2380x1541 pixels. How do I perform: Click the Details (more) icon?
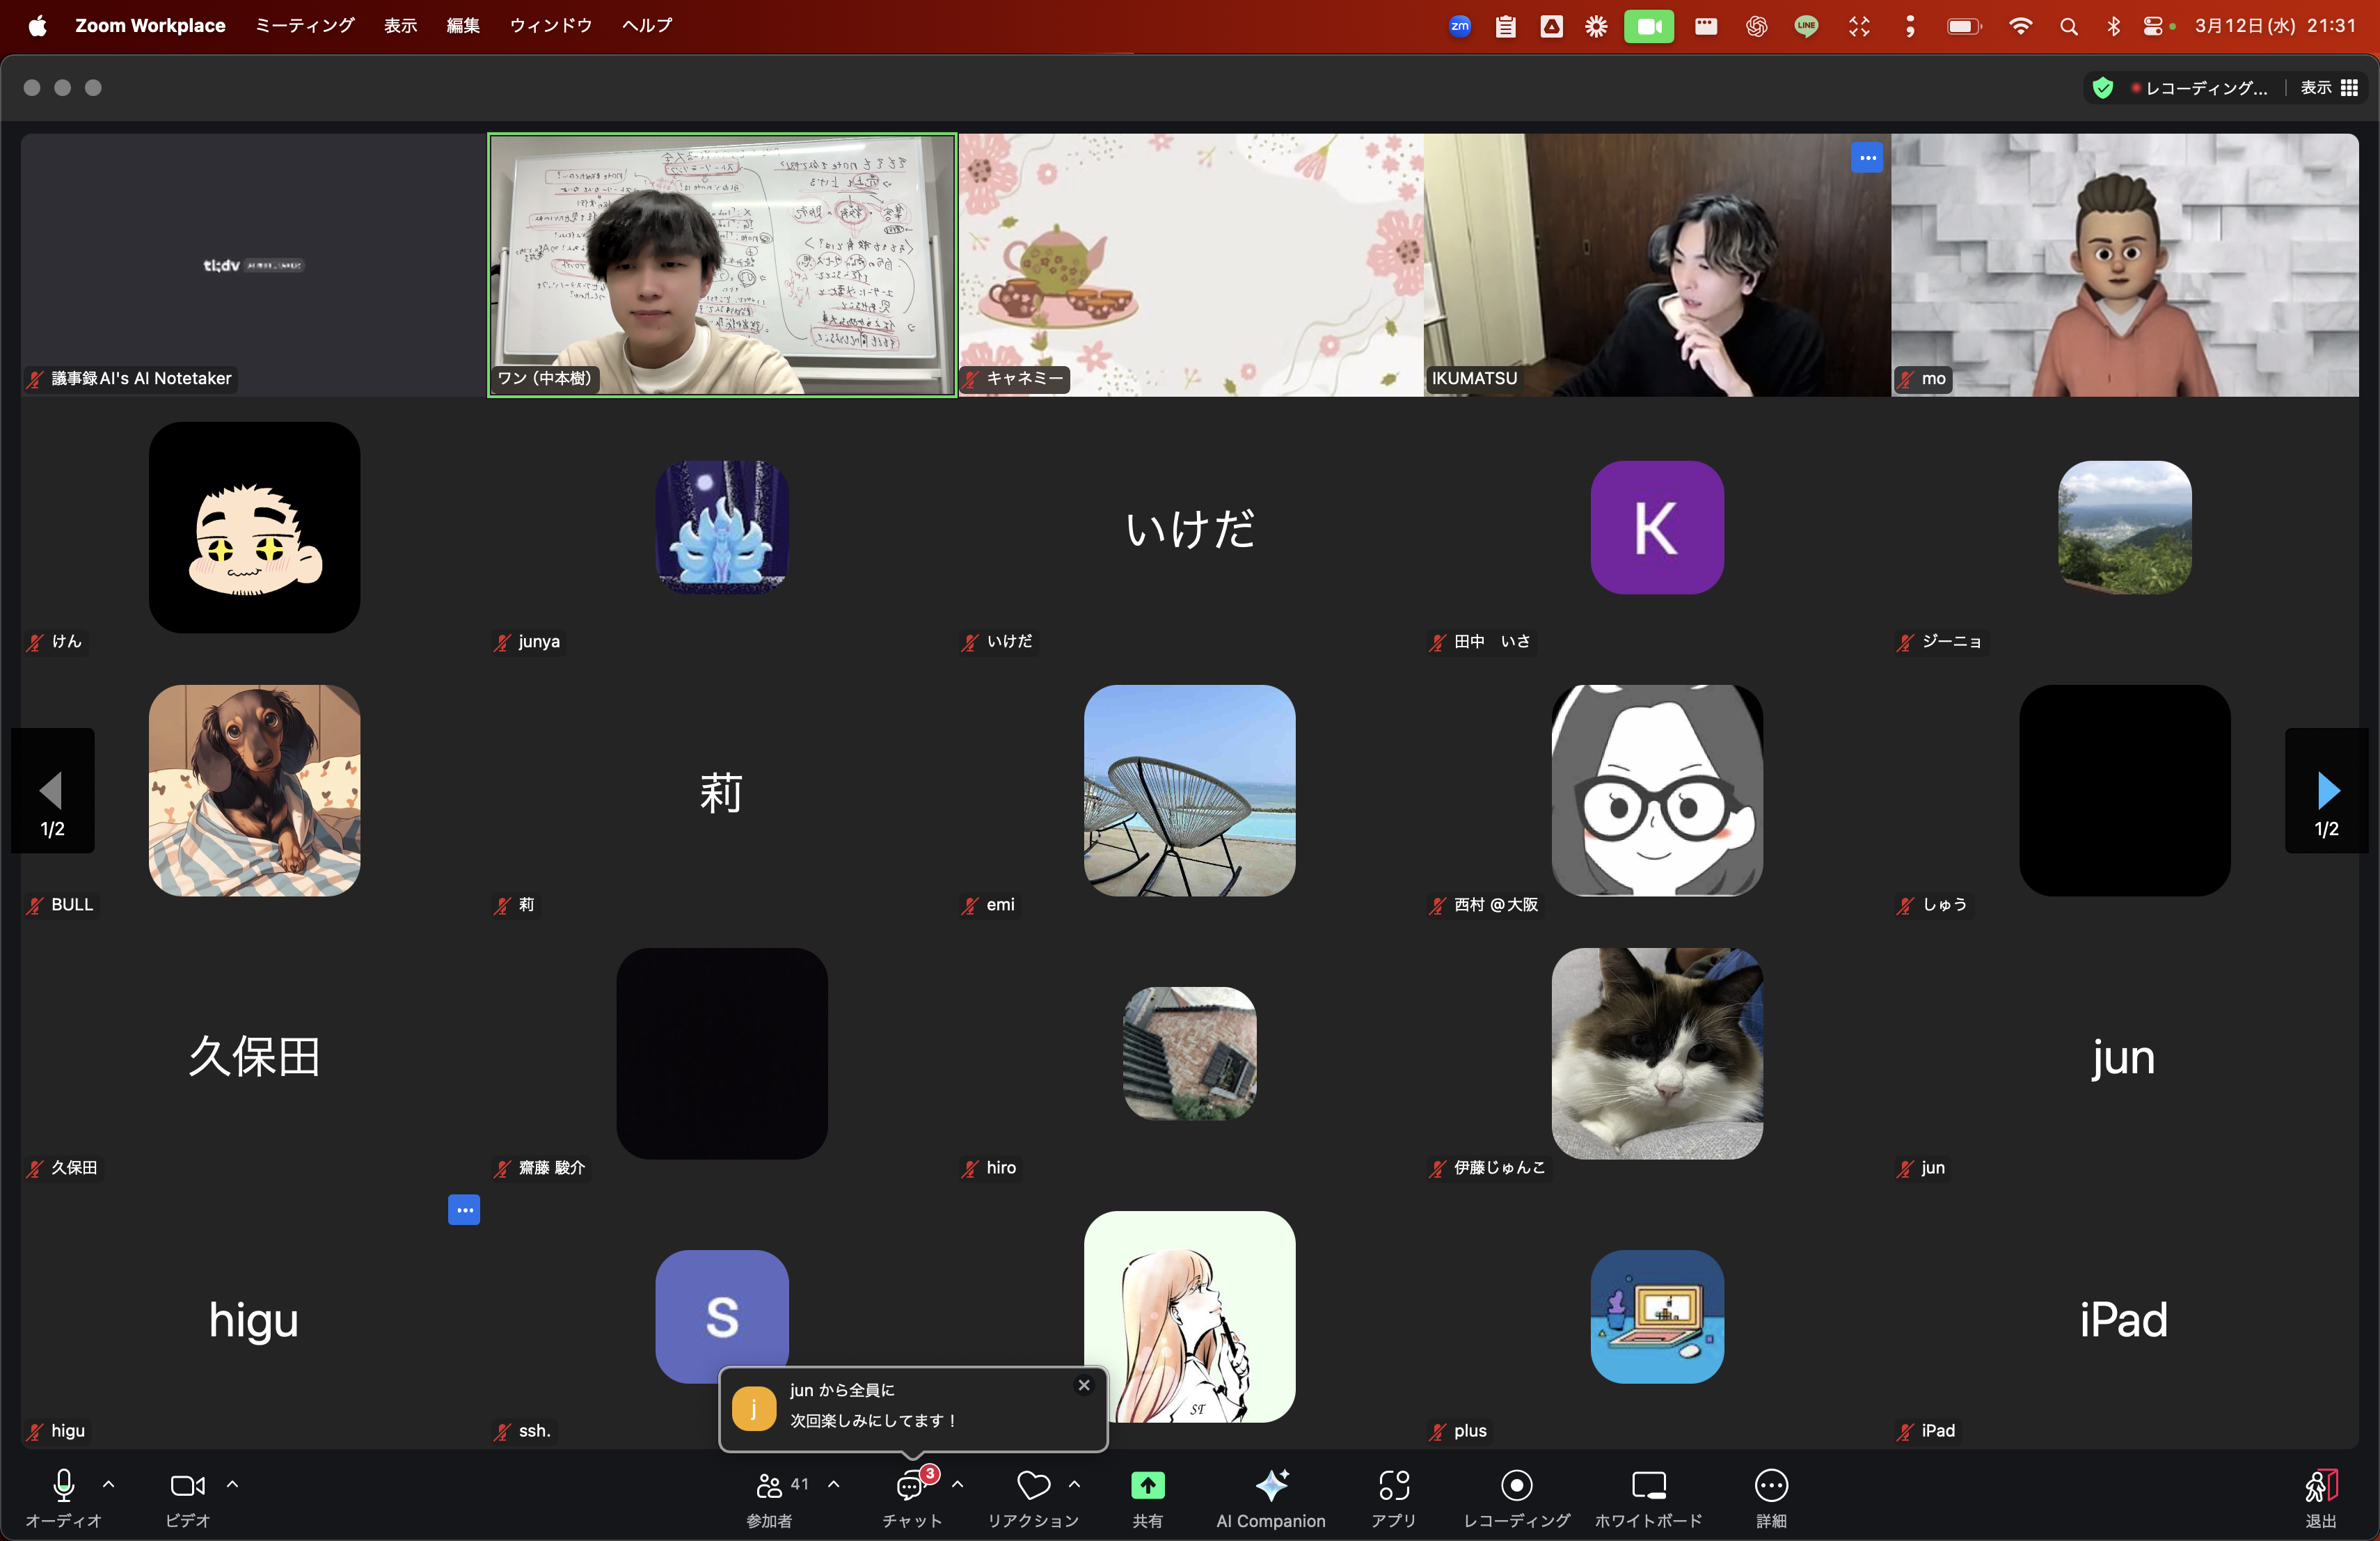click(x=1770, y=1486)
